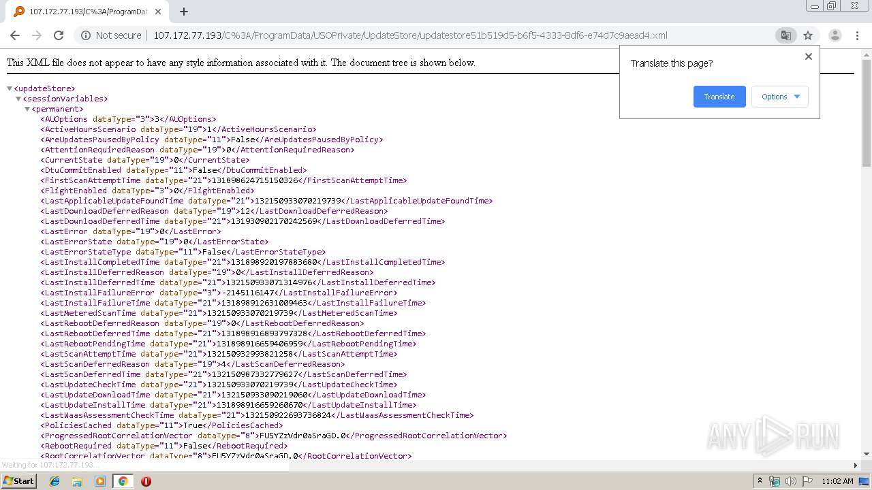Open the media player taskbar icon
Image resolution: width=872 pixels, height=490 pixels.
click(x=99, y=481)
